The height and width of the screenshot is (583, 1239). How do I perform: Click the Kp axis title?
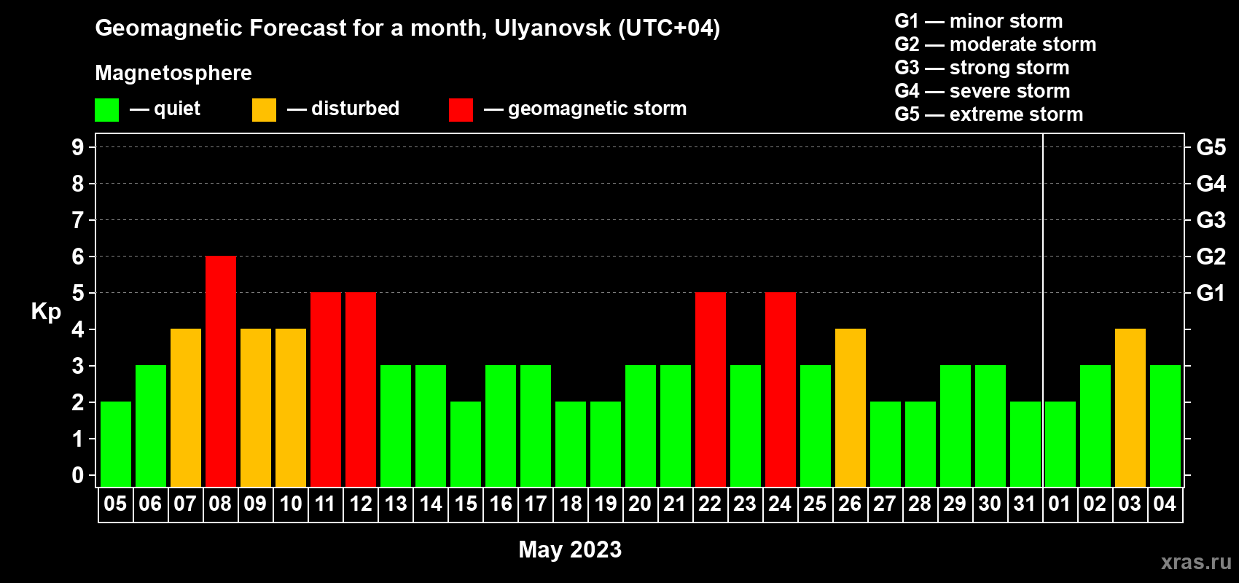coord(46,313)
